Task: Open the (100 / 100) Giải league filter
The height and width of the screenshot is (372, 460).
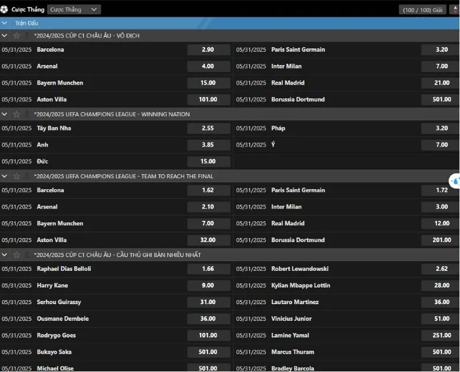Action: click(x=423, y=10)
